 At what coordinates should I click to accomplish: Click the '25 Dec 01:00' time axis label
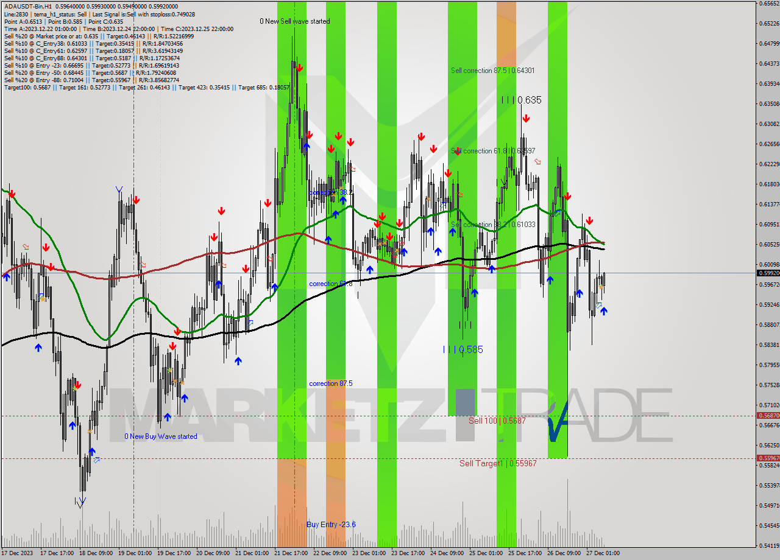(487, 553)
